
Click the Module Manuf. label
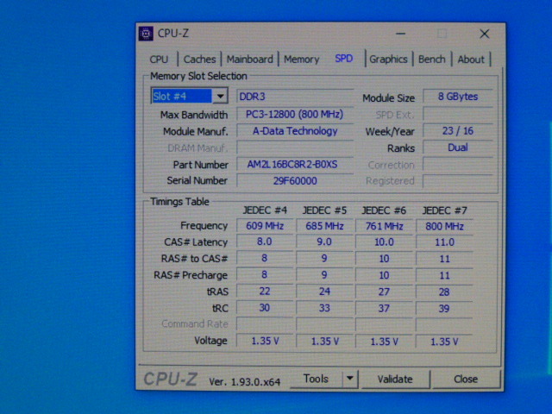(x=196, y=132)
